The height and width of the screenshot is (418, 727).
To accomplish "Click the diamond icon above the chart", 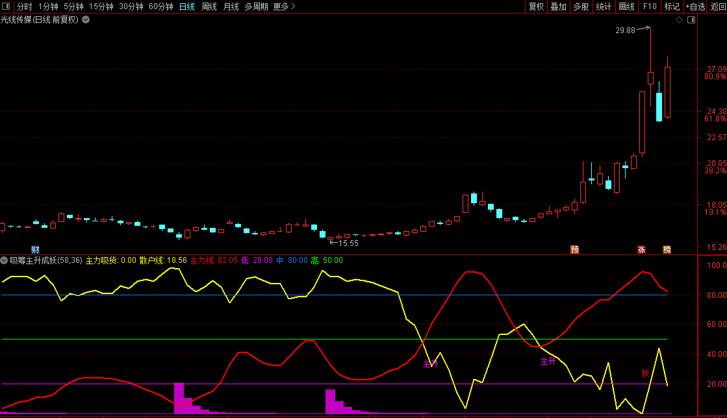I will coord(680,19).
